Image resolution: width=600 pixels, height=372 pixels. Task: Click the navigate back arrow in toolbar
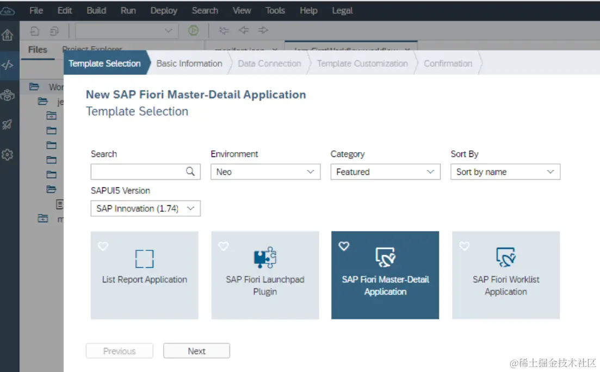(244, 30)
